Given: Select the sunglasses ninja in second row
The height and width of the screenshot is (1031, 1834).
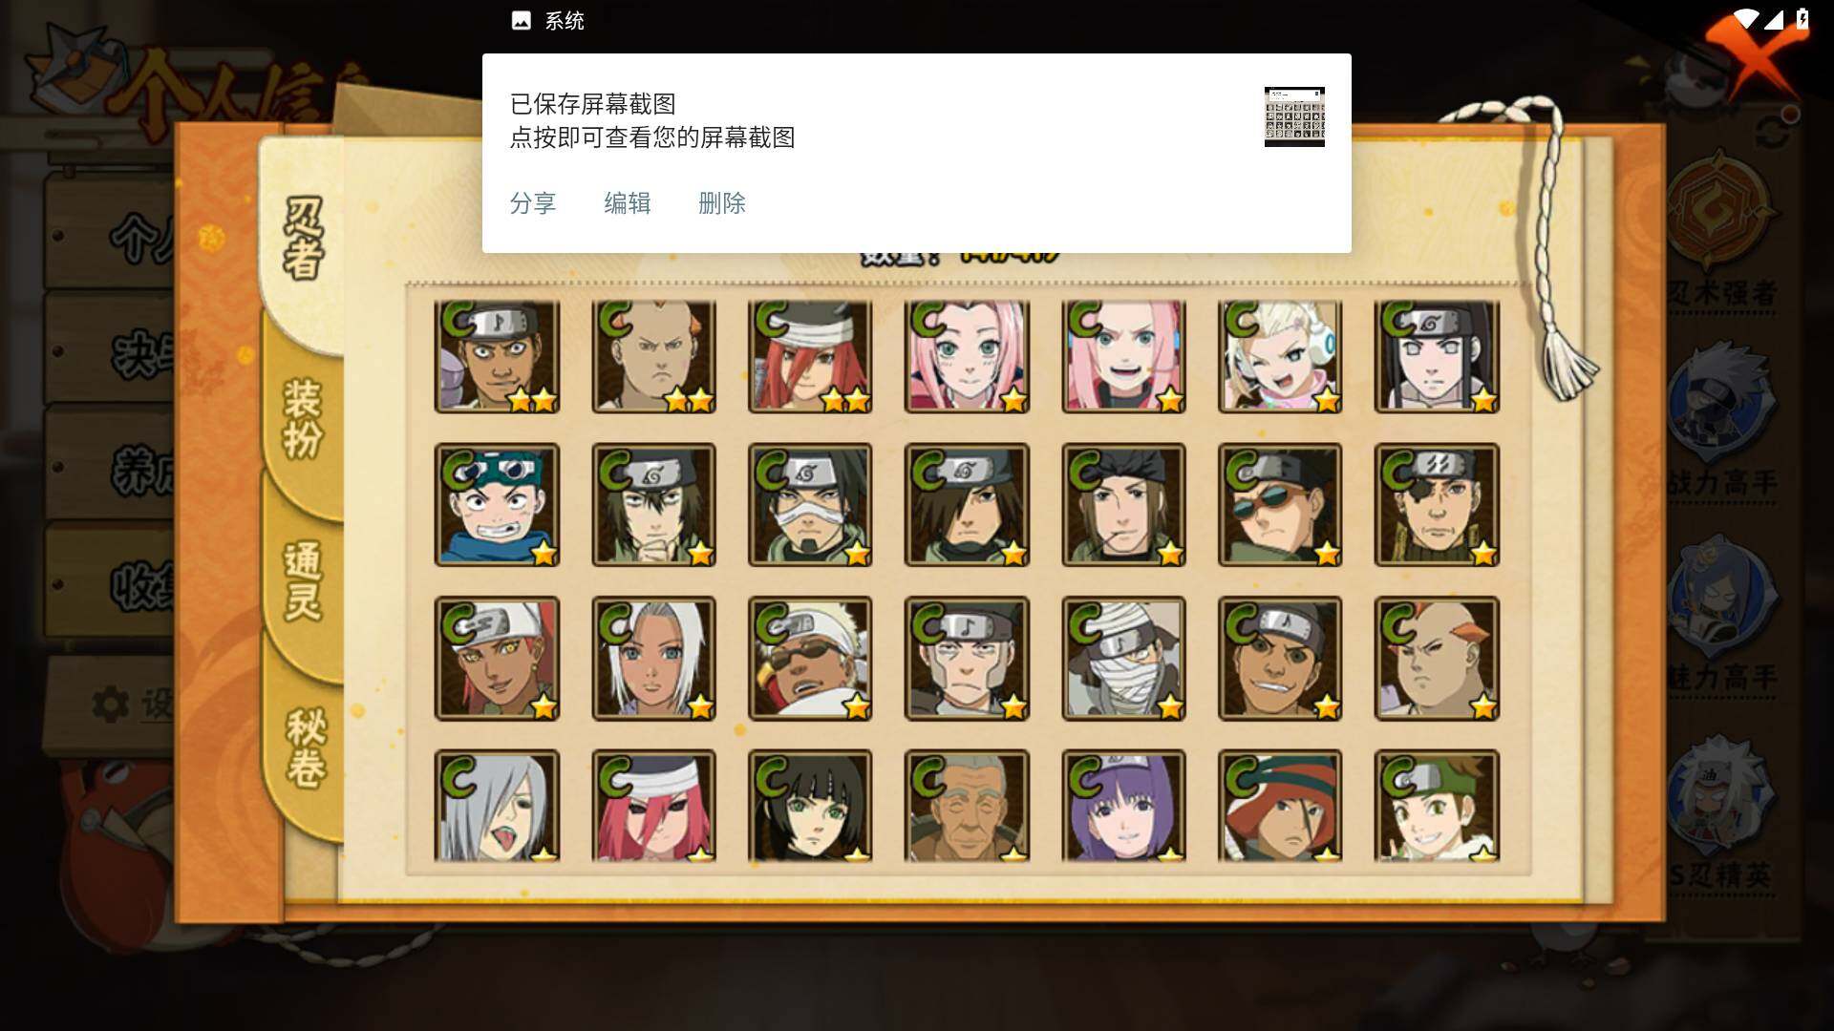Looking at the screenshot, I should 1280,505.
